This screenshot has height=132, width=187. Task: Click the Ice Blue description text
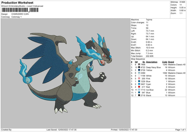[x=150, y=90]
